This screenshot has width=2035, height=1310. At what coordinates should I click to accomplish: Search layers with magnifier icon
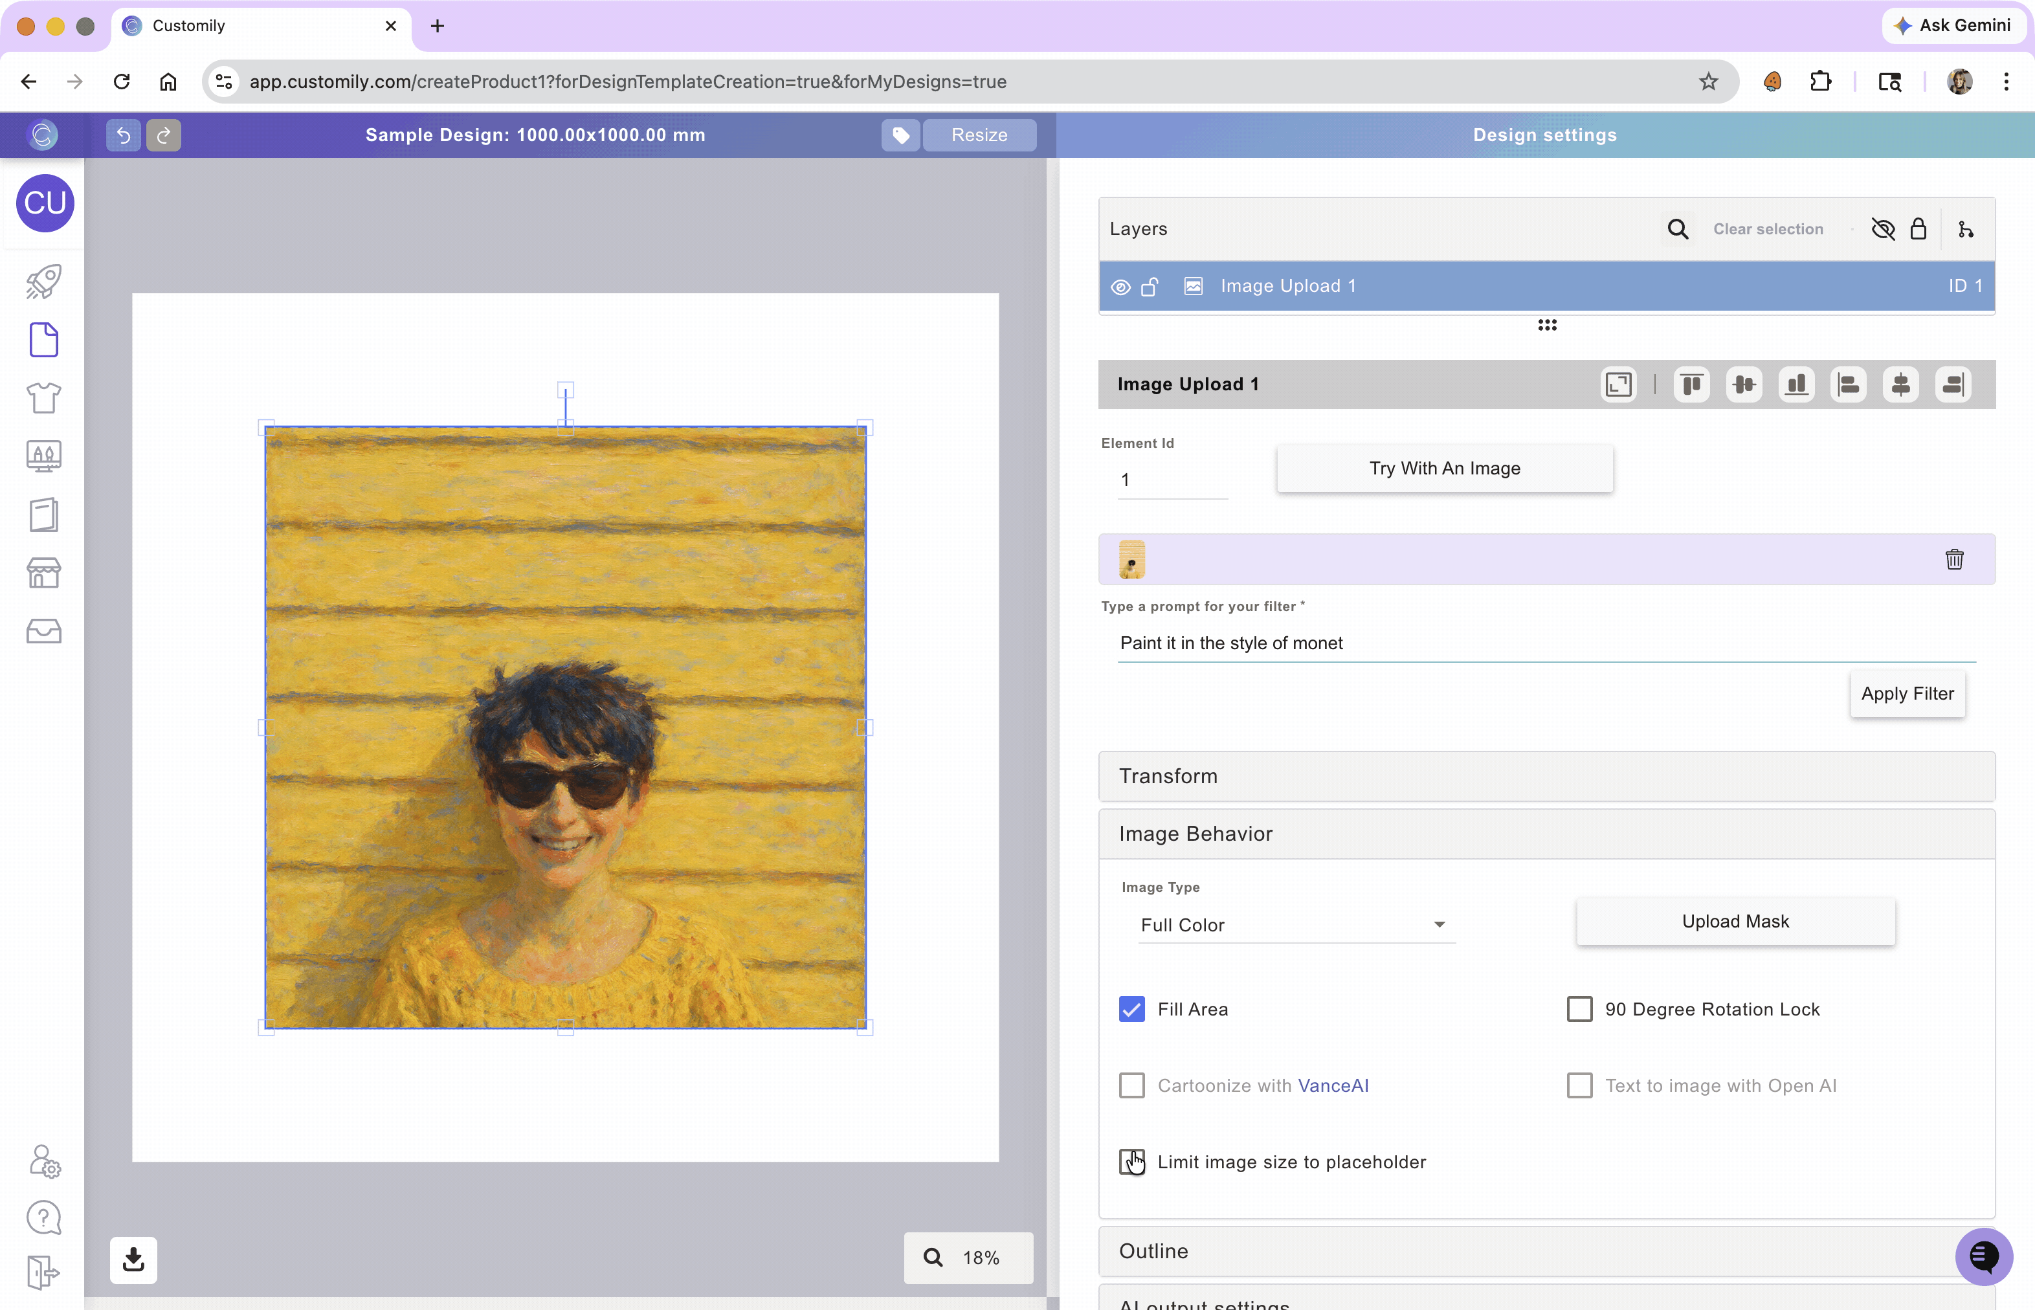[x=1677, y=229]
